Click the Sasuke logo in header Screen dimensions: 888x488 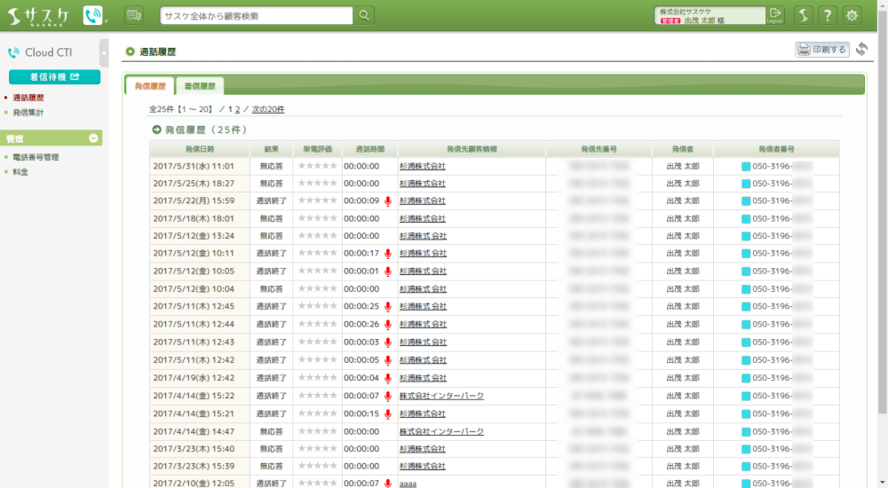point(38,15)
